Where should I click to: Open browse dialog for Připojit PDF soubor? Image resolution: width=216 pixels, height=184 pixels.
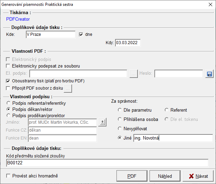click(68, 89)
